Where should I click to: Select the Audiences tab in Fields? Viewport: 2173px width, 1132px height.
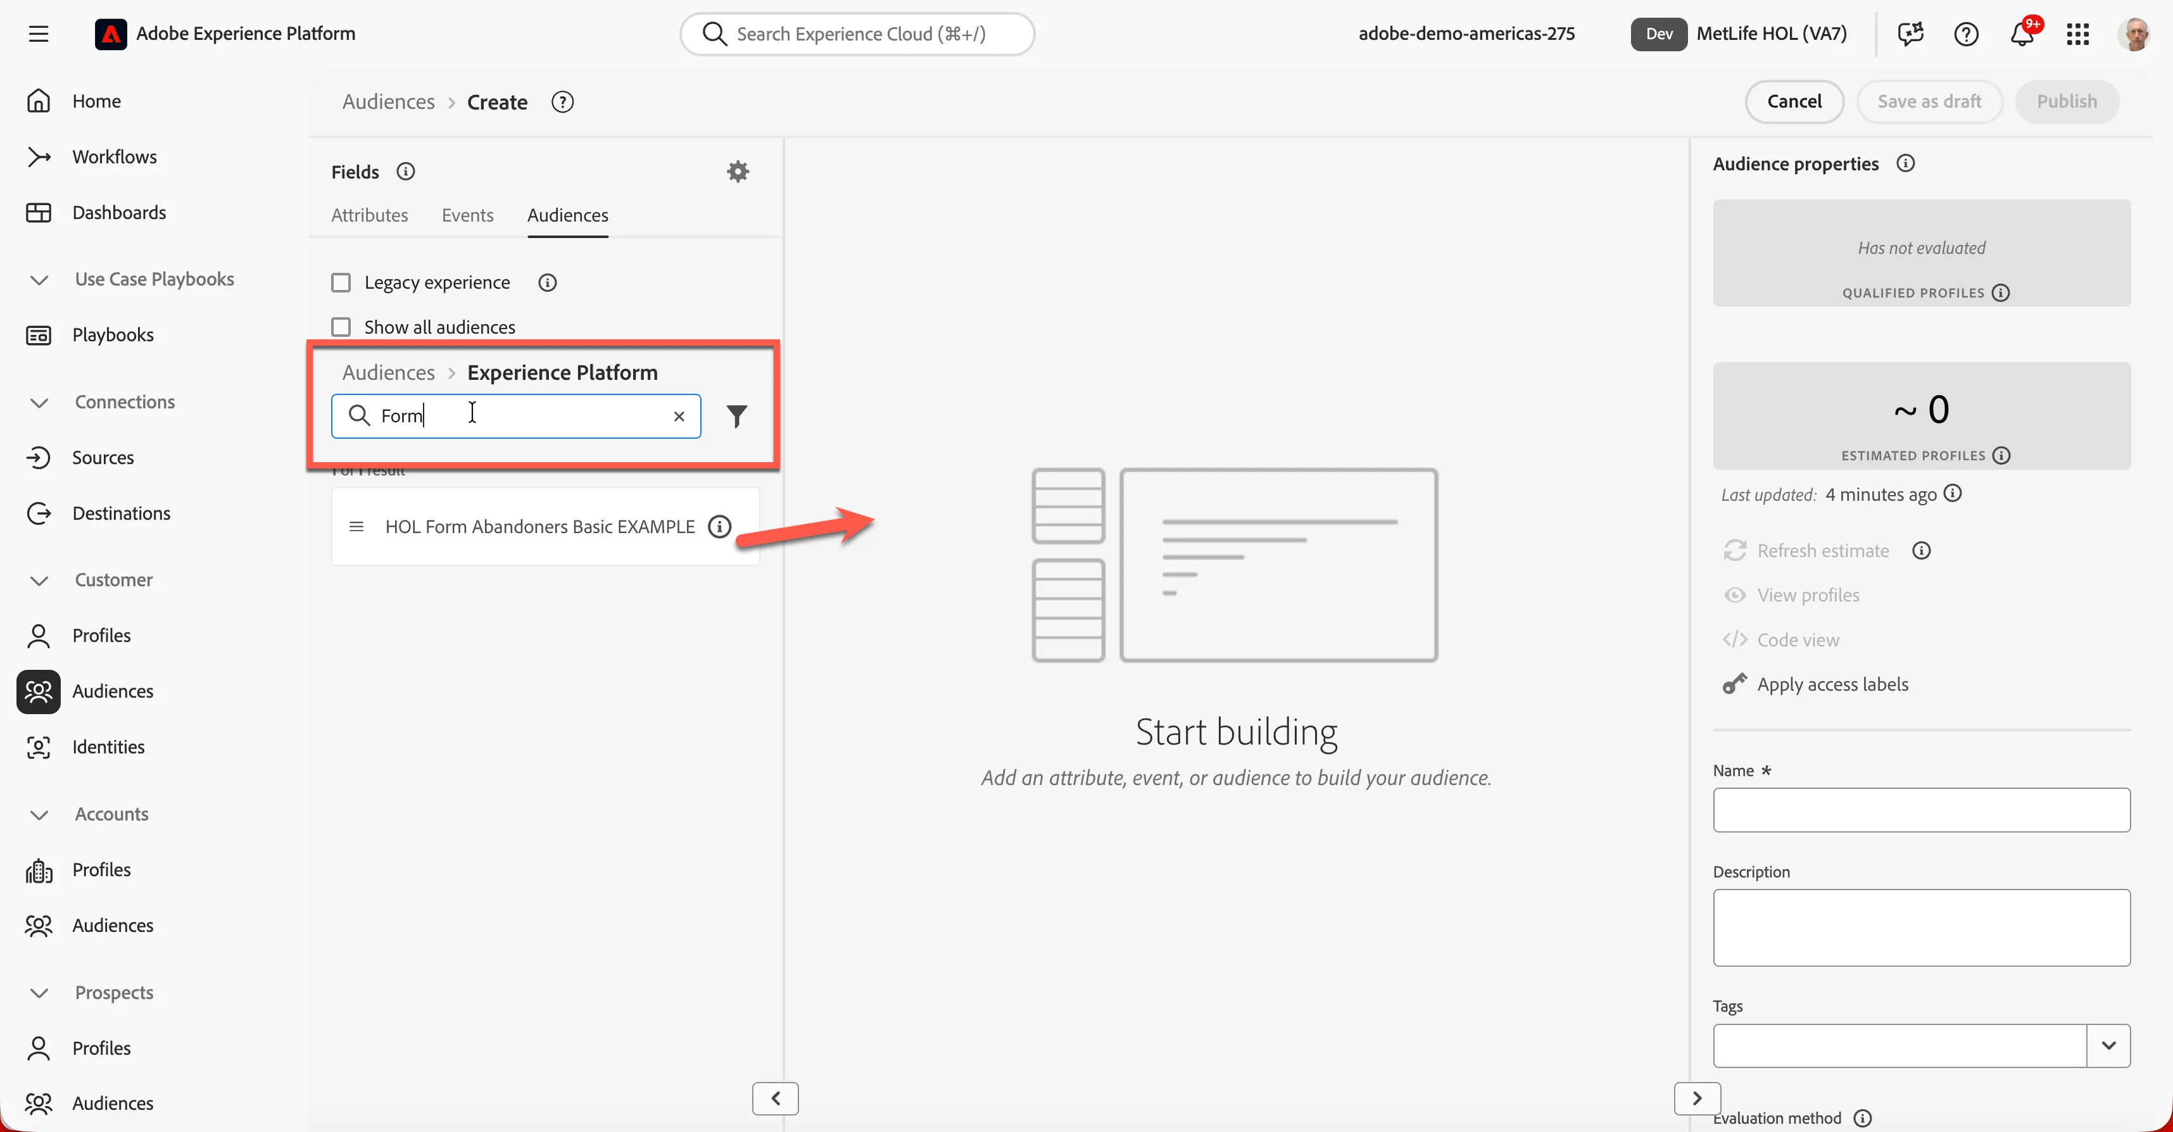pyautogui.click(x=568, y=215)
